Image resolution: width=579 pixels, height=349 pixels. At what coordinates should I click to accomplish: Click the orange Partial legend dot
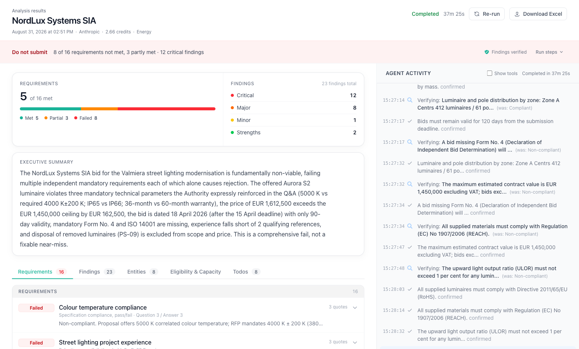click(x=46, y=118)
